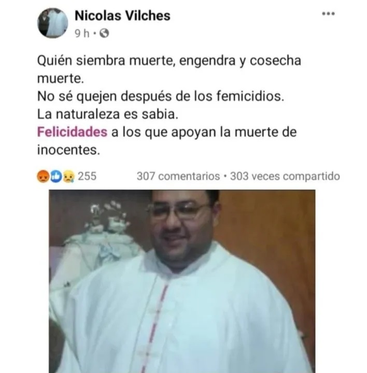The image size is (367, 373).
Task: Open the '307 comentarios' comments link
Action: [178, 176]
